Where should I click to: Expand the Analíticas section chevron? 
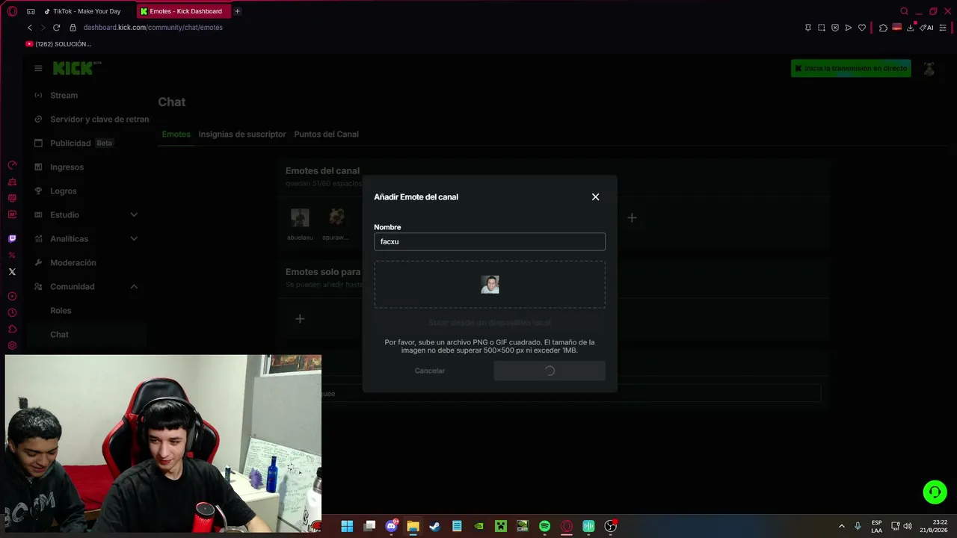click(134, 239)
